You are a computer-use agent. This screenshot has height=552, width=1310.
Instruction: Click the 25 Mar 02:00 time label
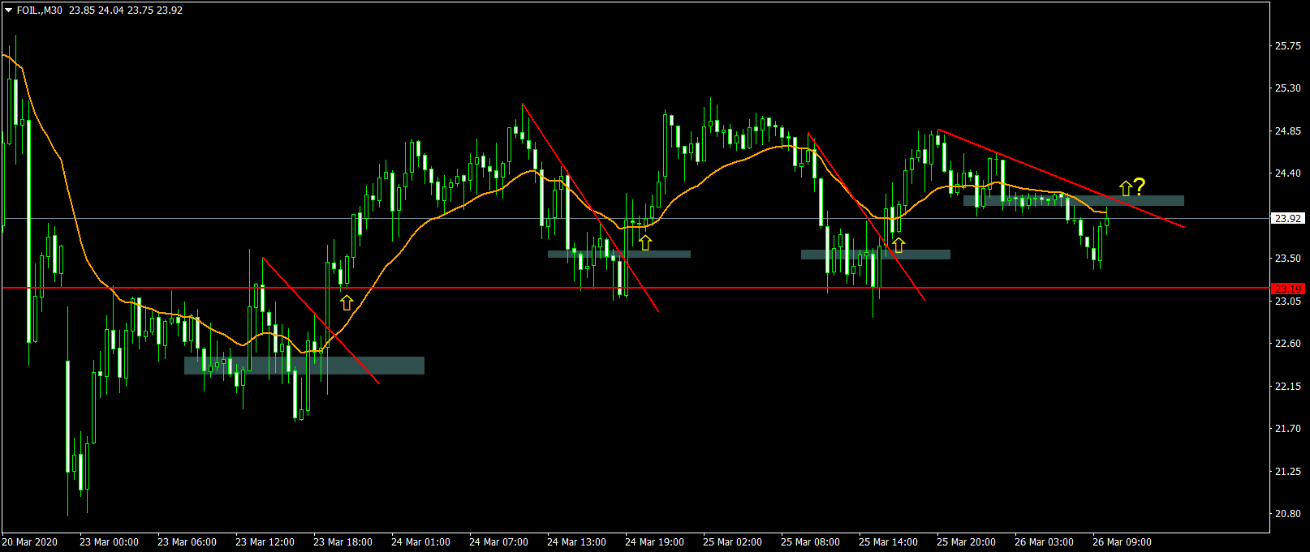point(732,542)
